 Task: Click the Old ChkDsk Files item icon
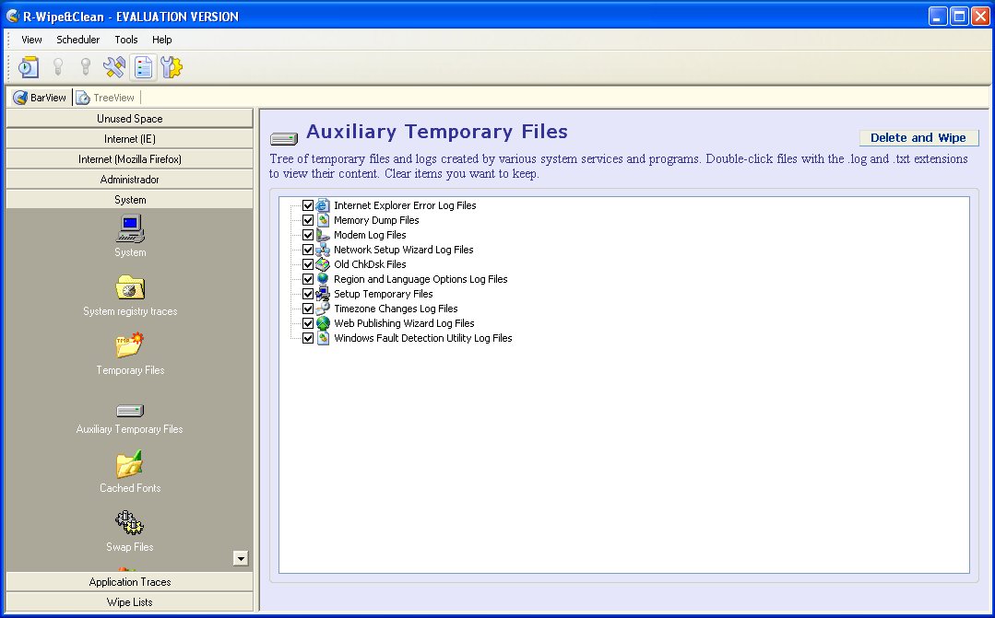[323, 264]
